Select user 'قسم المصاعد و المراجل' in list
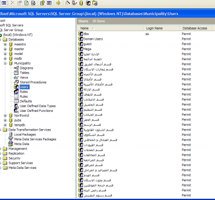This screenshot has width=215, height=200. [101, 170]
